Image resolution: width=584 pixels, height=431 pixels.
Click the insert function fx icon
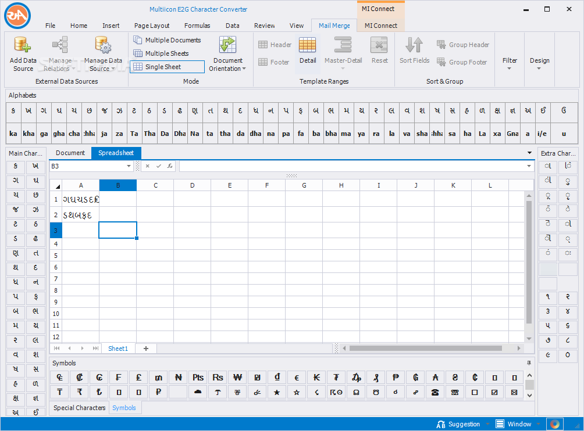(170, 166)
